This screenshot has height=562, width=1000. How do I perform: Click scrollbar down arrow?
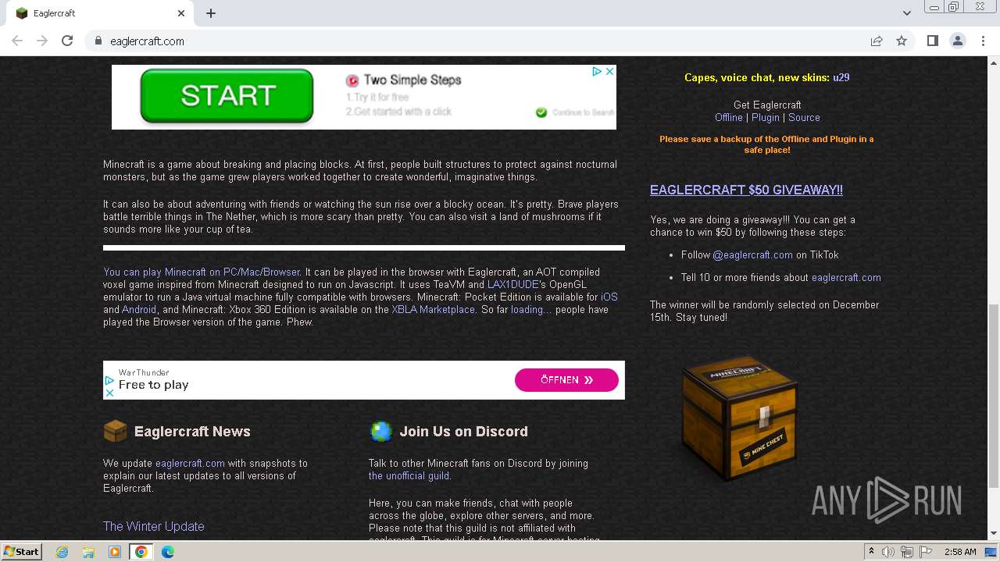[993, 533]
